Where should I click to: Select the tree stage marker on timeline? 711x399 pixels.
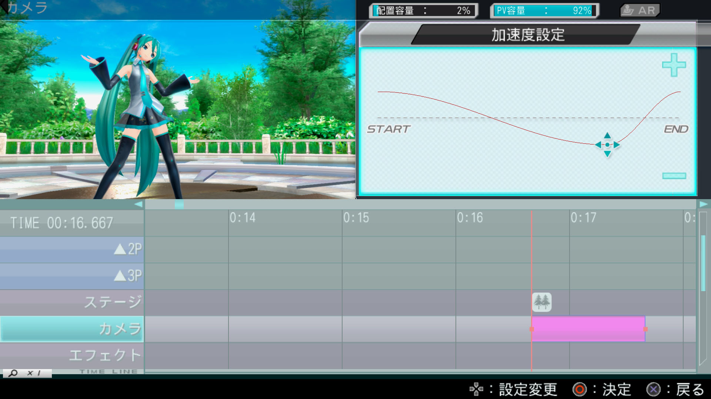(541, 302)
